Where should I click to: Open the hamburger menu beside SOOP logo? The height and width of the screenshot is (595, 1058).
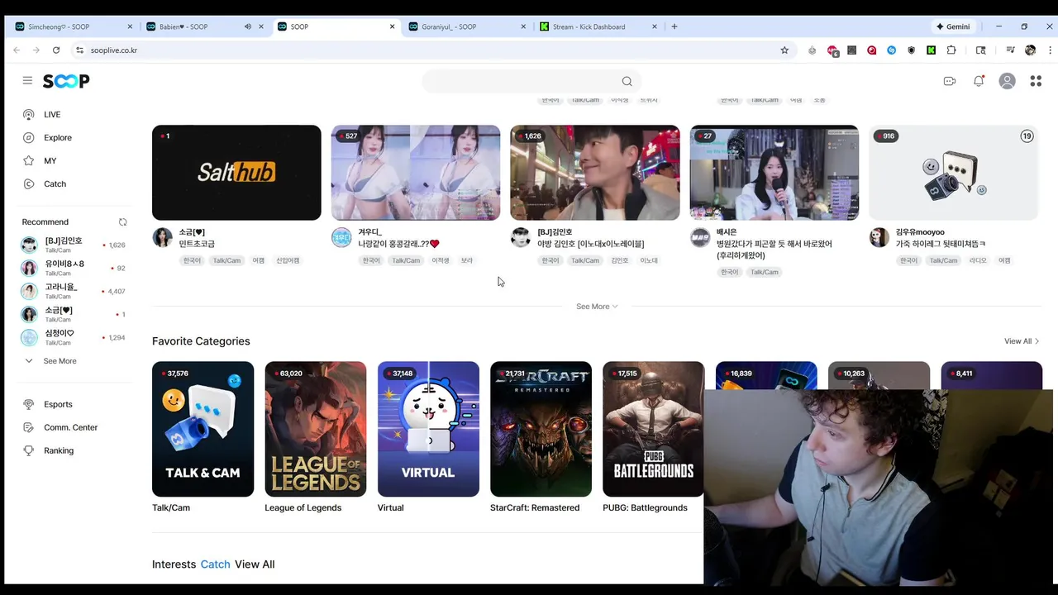pyautogui.click(x=27, y=81)
